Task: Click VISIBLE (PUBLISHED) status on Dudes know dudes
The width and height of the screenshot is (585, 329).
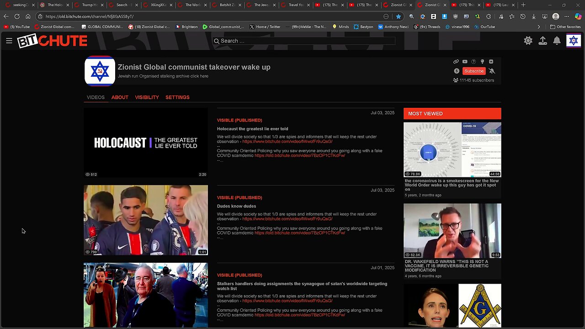Action: (239, 198)
